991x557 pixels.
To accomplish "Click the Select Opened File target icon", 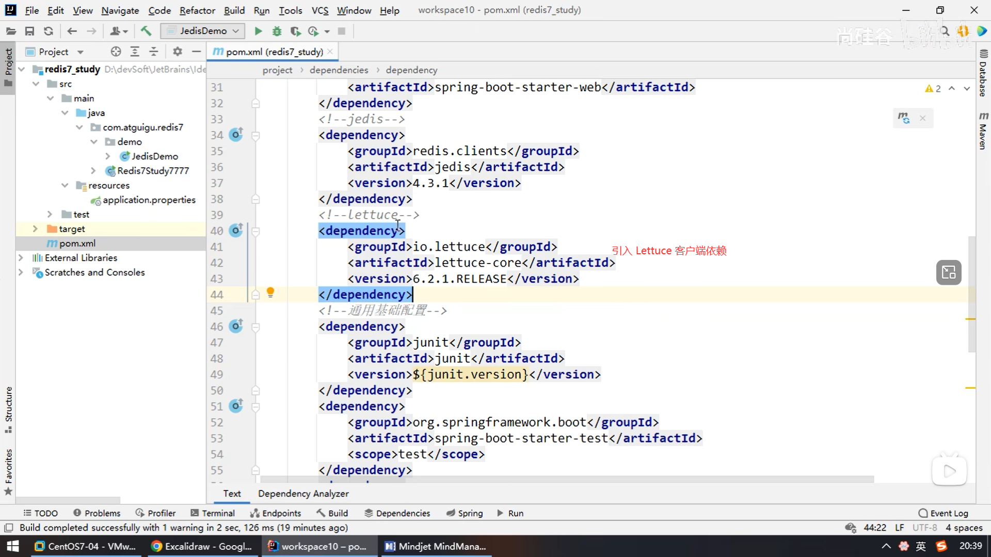I will point(116,52).
